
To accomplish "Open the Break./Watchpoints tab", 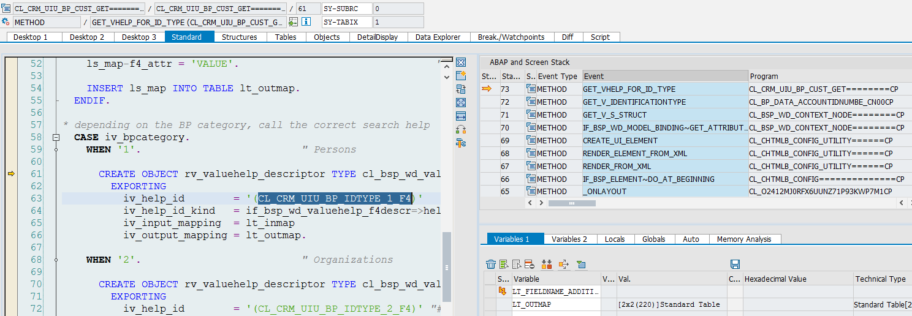I will coord(511,37).
